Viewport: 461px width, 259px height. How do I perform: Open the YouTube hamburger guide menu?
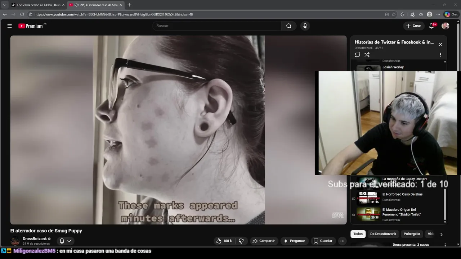click(10, 26)
